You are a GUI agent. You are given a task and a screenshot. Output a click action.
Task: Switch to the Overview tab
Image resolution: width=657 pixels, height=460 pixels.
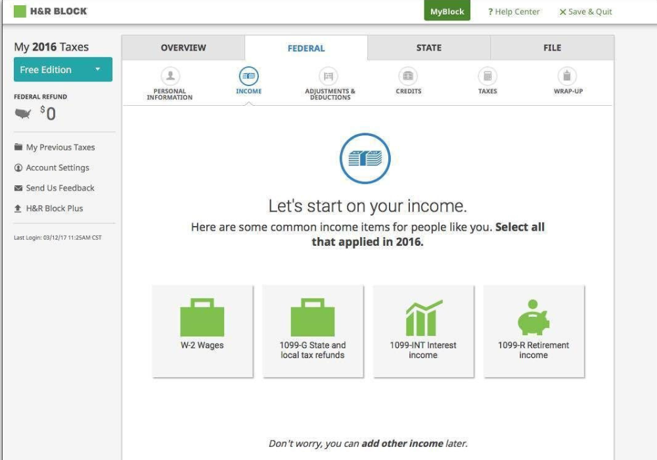click(x=183, y=48)
